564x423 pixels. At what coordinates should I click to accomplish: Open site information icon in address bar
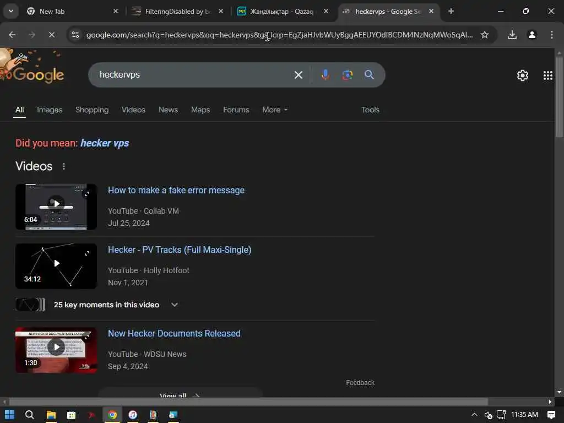pos(75,35)
